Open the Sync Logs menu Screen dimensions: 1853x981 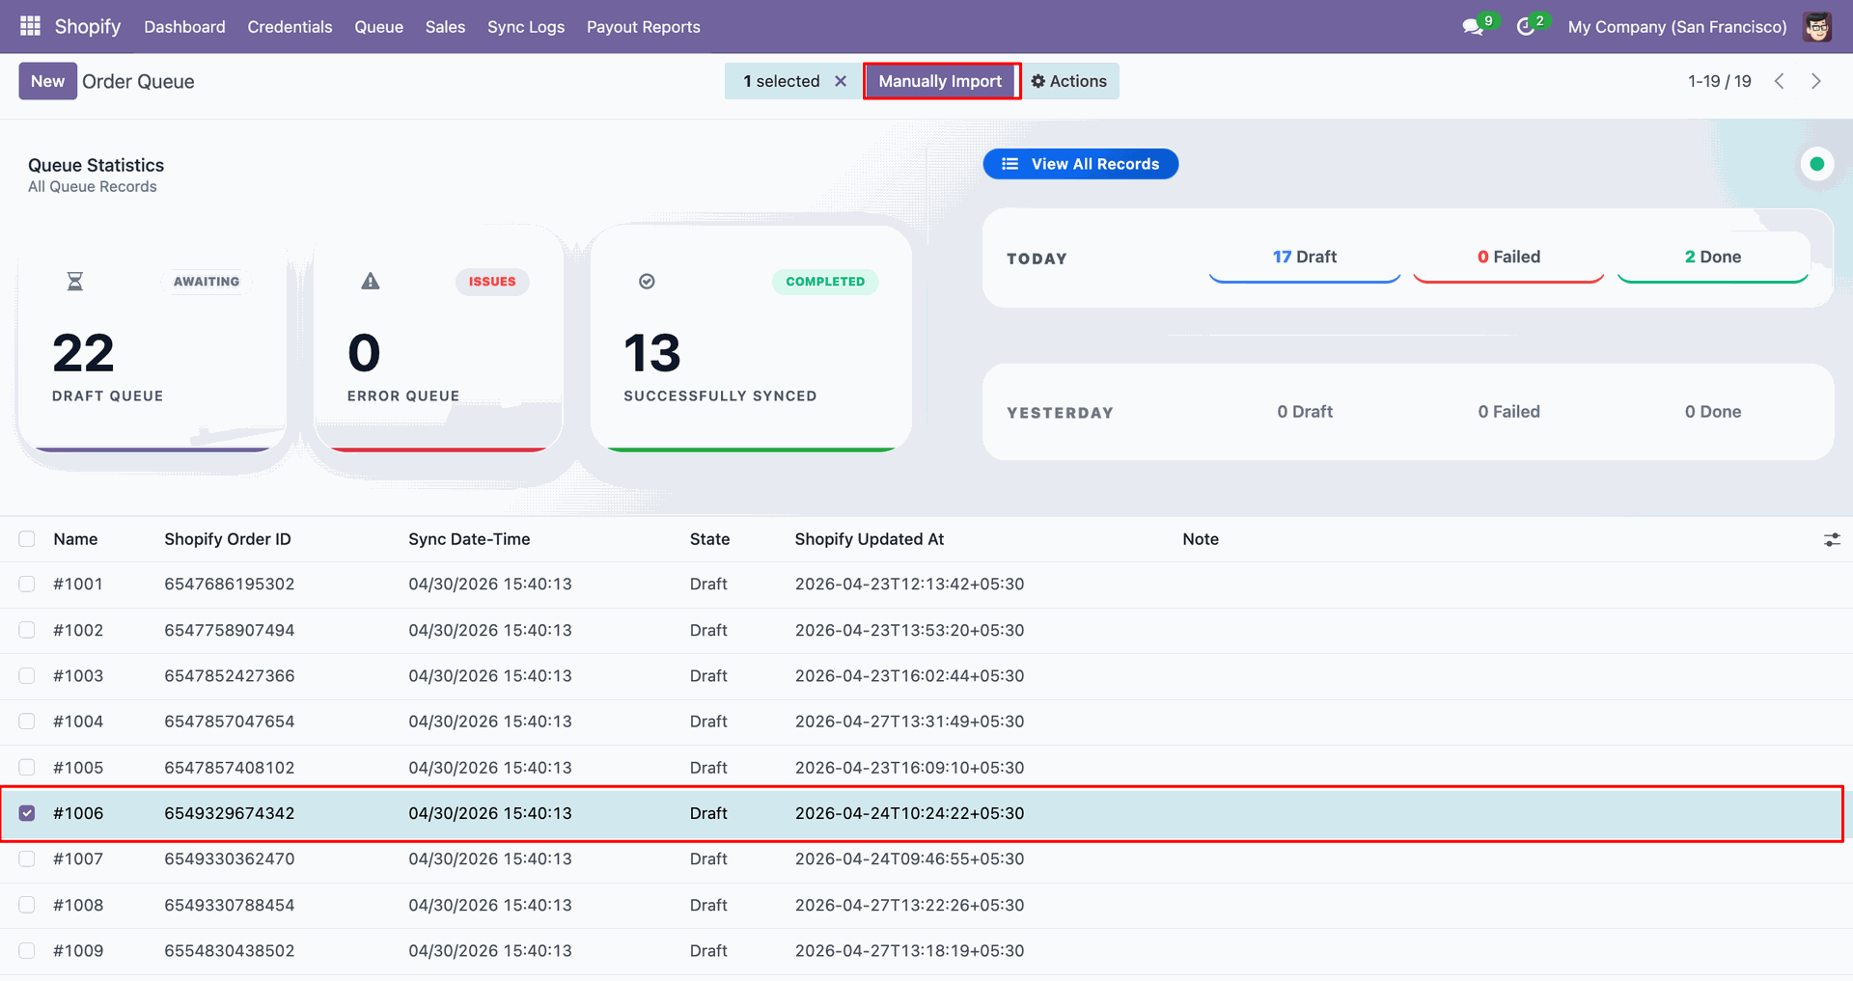526,27
